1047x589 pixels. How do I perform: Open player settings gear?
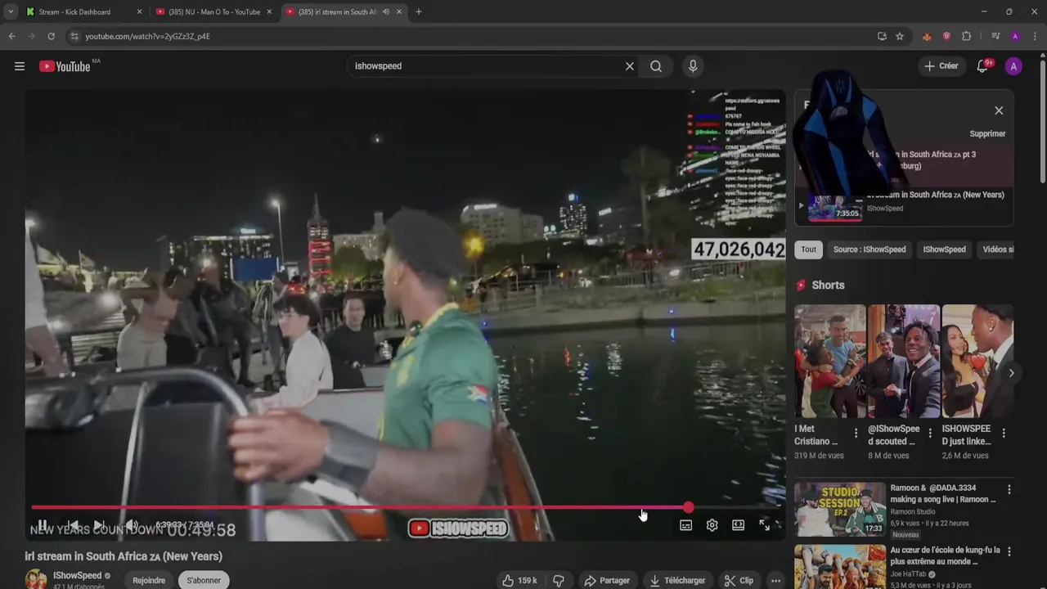point(712,525)
